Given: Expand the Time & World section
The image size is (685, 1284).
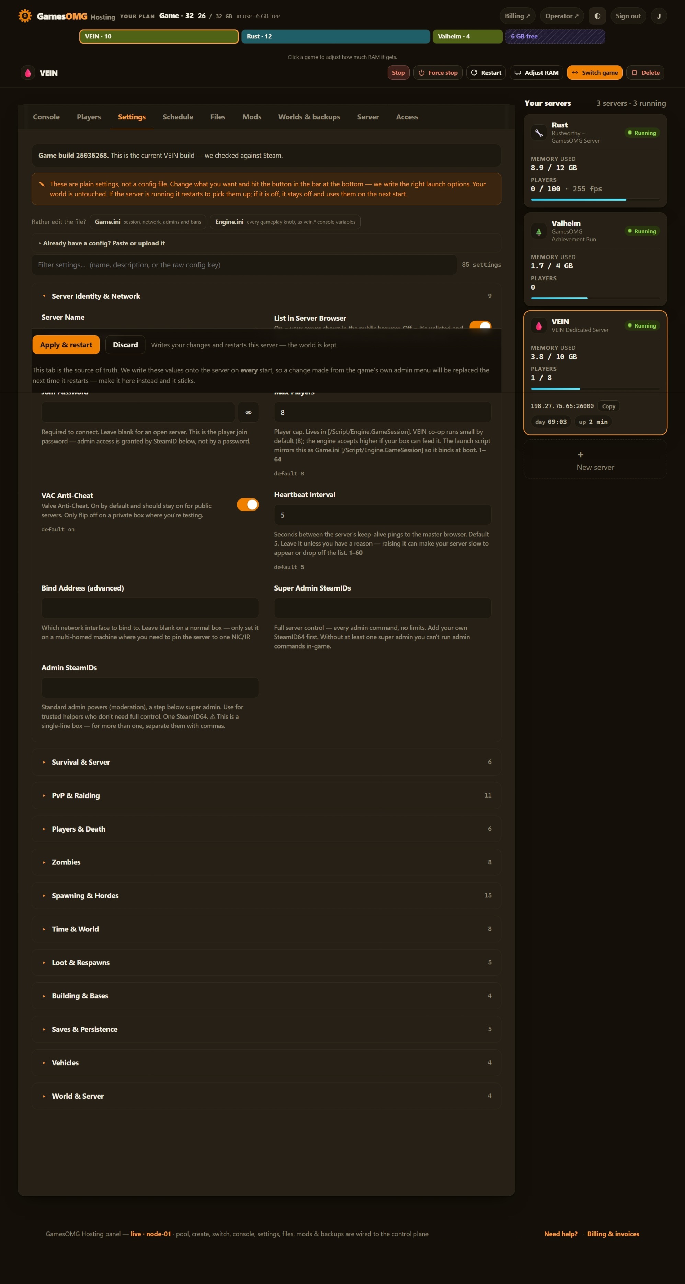Looking at the screenshot, I should point(266,929).
